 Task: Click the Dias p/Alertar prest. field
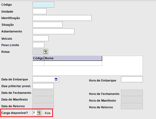click(x=43, y=86)
